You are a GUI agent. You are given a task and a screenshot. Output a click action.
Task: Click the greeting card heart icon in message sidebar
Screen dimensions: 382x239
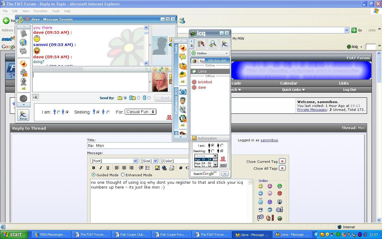tap(23, 63)
